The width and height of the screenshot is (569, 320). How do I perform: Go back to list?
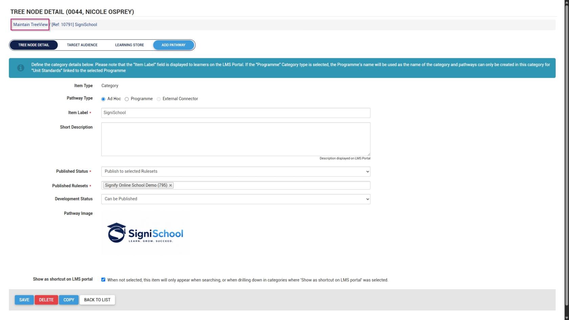click(x=97, y=300)
